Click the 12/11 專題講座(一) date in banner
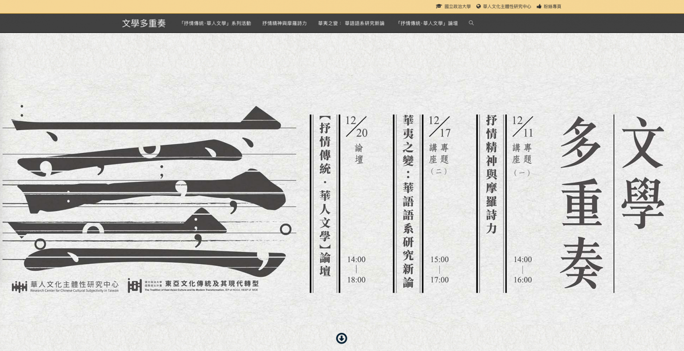This screenshot has width=684, height=351. tap(522, 127)
